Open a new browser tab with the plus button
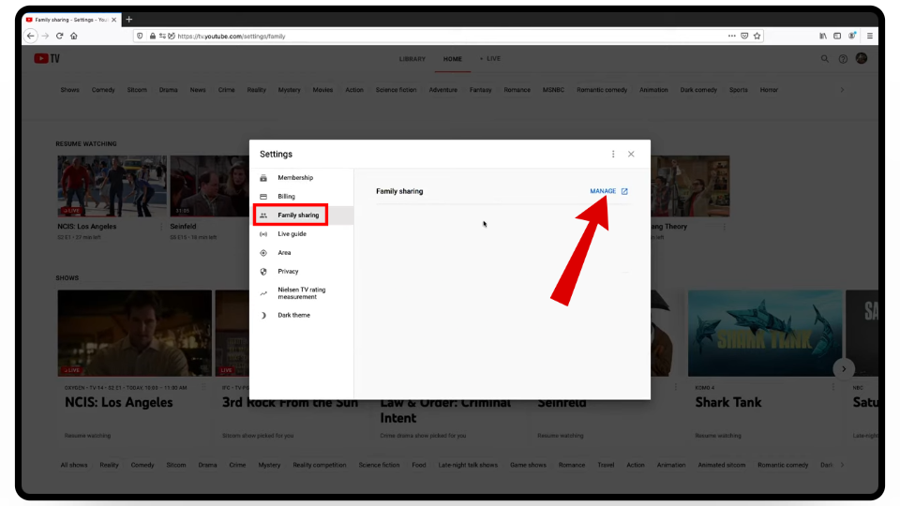Image resolution: width=900 pixels, height=506 pixels. [129, 20]
